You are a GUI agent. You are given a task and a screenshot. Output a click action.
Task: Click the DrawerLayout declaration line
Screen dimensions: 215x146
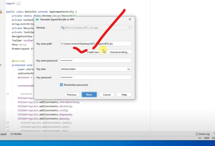click(23, 49)
